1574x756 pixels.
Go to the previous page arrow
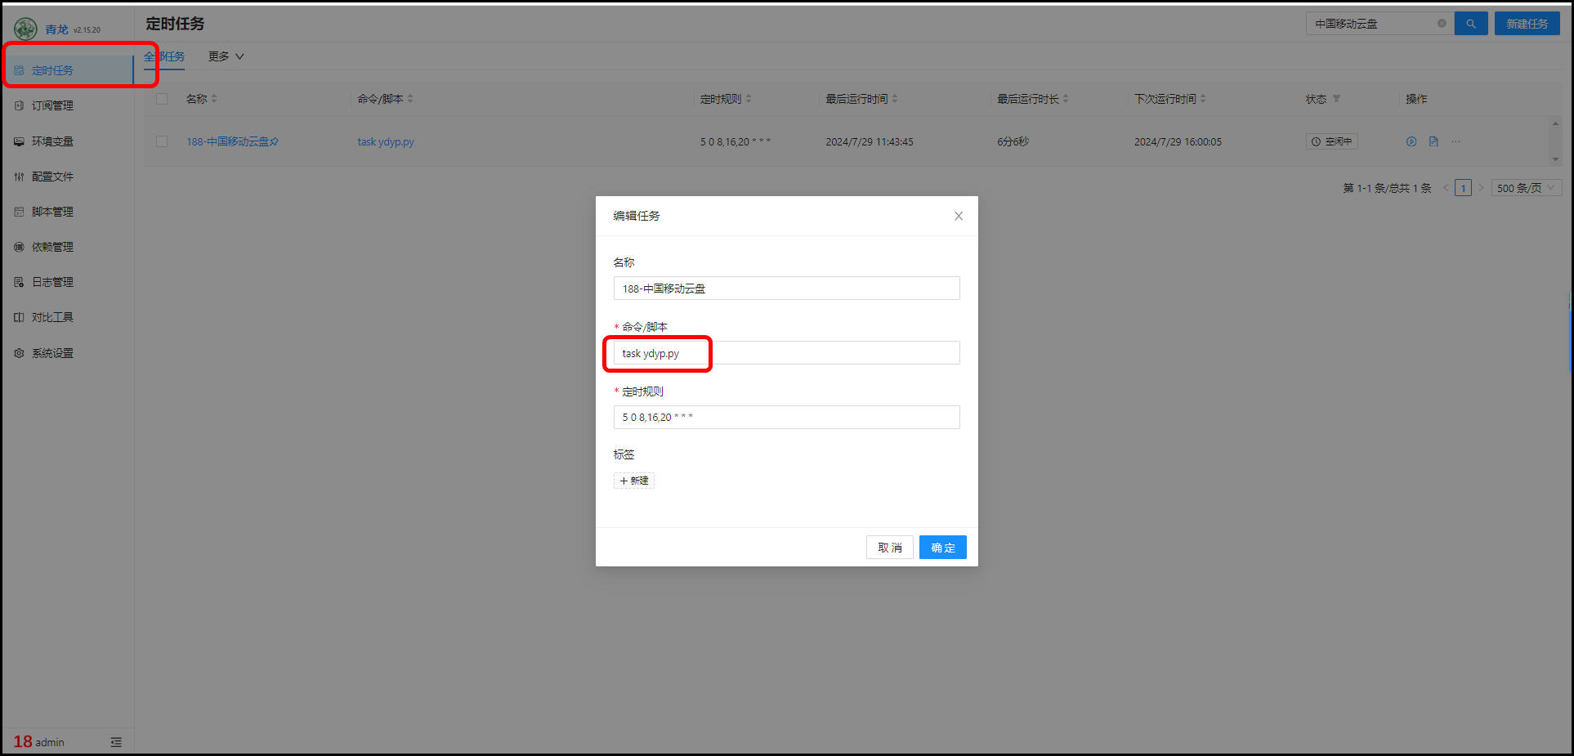point(1446,188)
